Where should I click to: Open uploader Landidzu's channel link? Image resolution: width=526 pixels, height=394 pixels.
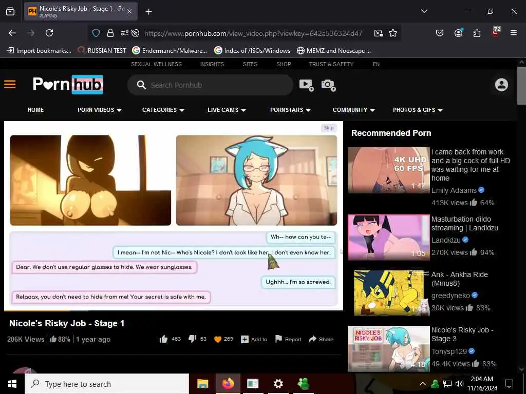click(446, 240)
